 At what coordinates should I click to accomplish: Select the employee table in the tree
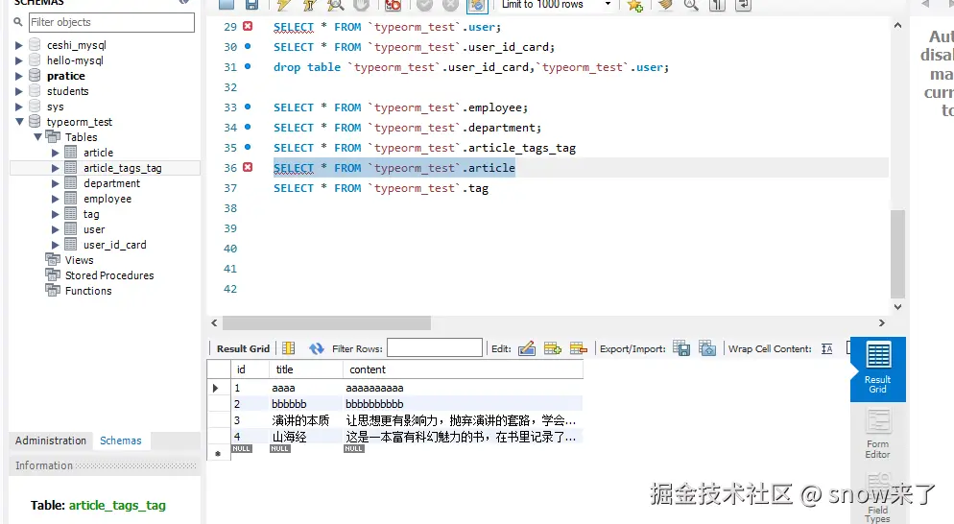[107, 199]
